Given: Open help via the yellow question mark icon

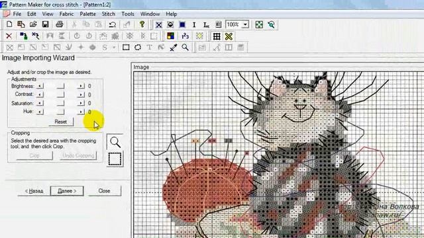Looking at the screenshot, I should pos(142,24).
